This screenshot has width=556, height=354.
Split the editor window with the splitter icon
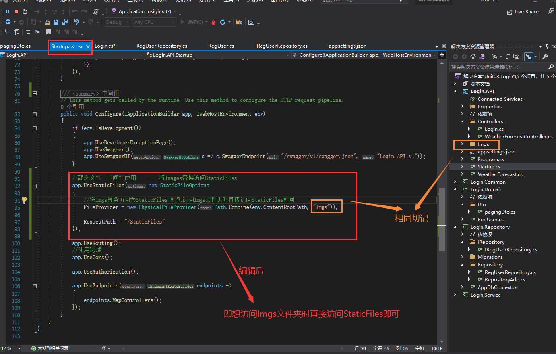(442, 55)
